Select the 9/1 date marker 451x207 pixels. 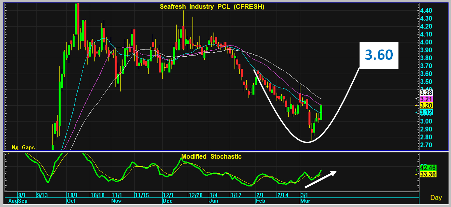pyautogui.click(x=22, y=195)
